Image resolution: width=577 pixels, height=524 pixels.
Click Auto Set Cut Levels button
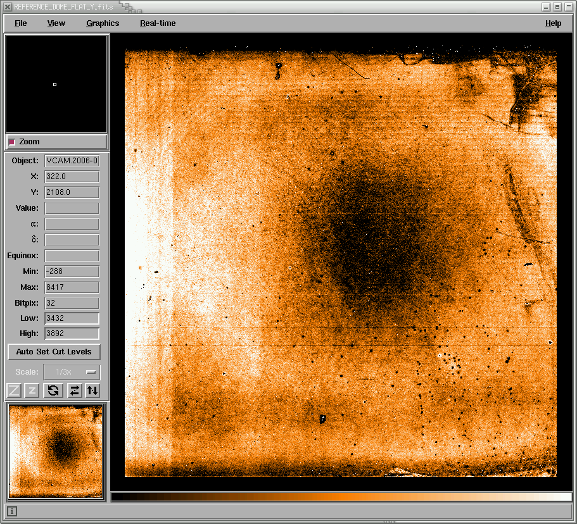[x=54, y=352]
